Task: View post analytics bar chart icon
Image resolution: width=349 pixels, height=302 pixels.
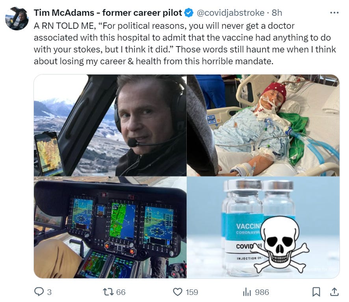Action: pyautogui.click(x=247, y=292)
